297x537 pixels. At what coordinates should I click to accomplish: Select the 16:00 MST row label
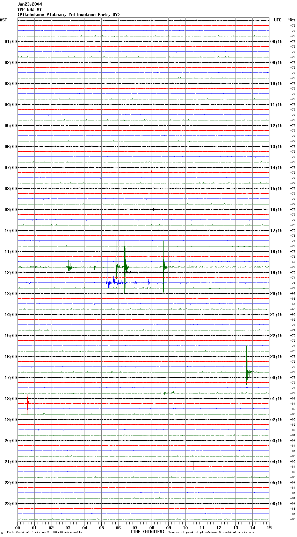10,356
